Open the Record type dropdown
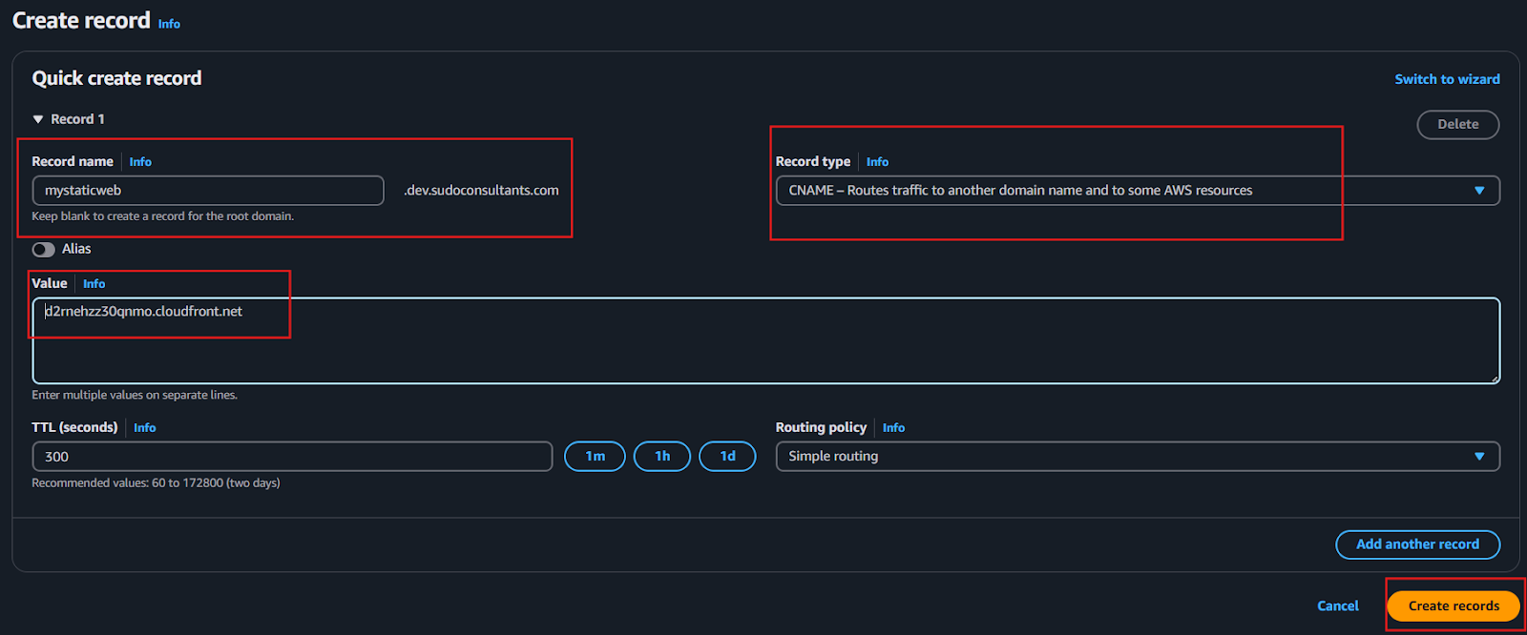 (1138, 191)
